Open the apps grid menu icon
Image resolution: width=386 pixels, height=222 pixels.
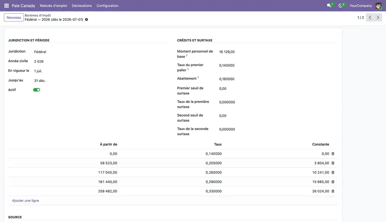tap(6, 6)
